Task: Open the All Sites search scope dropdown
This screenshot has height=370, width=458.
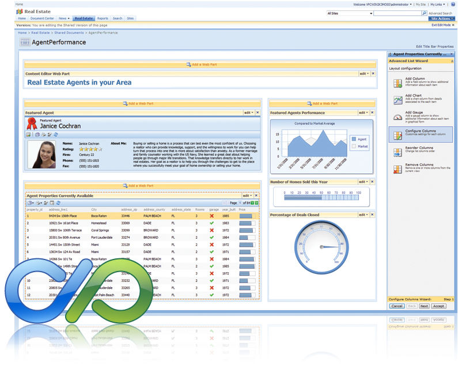Action: (x=350, y=13)
